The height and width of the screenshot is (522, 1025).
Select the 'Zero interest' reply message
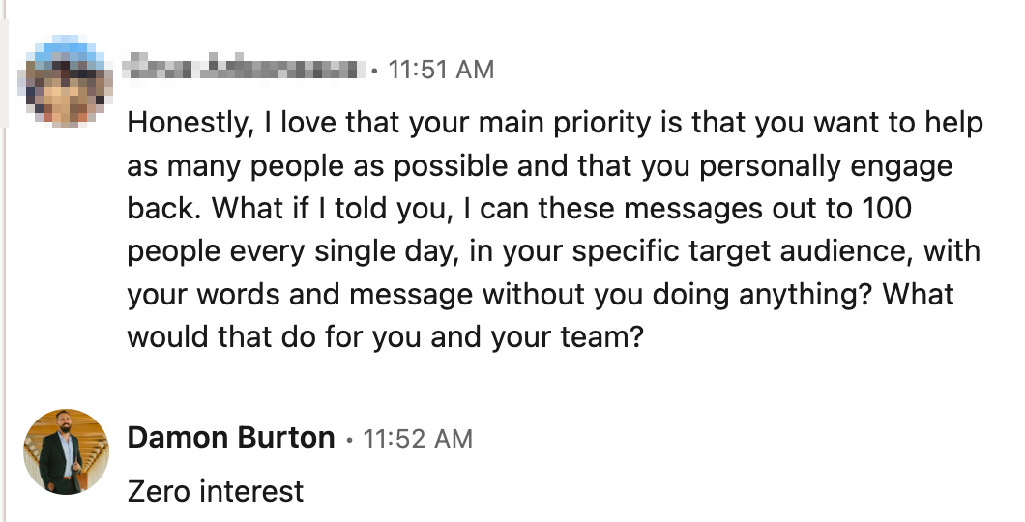(x=216, y=491)
